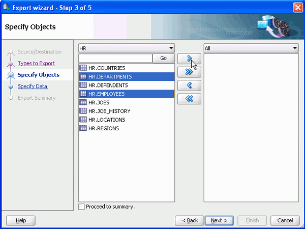Select the HR.JOBS row
Image resolution: width=305 pixels, height=229 pixels.
(127, 102)
